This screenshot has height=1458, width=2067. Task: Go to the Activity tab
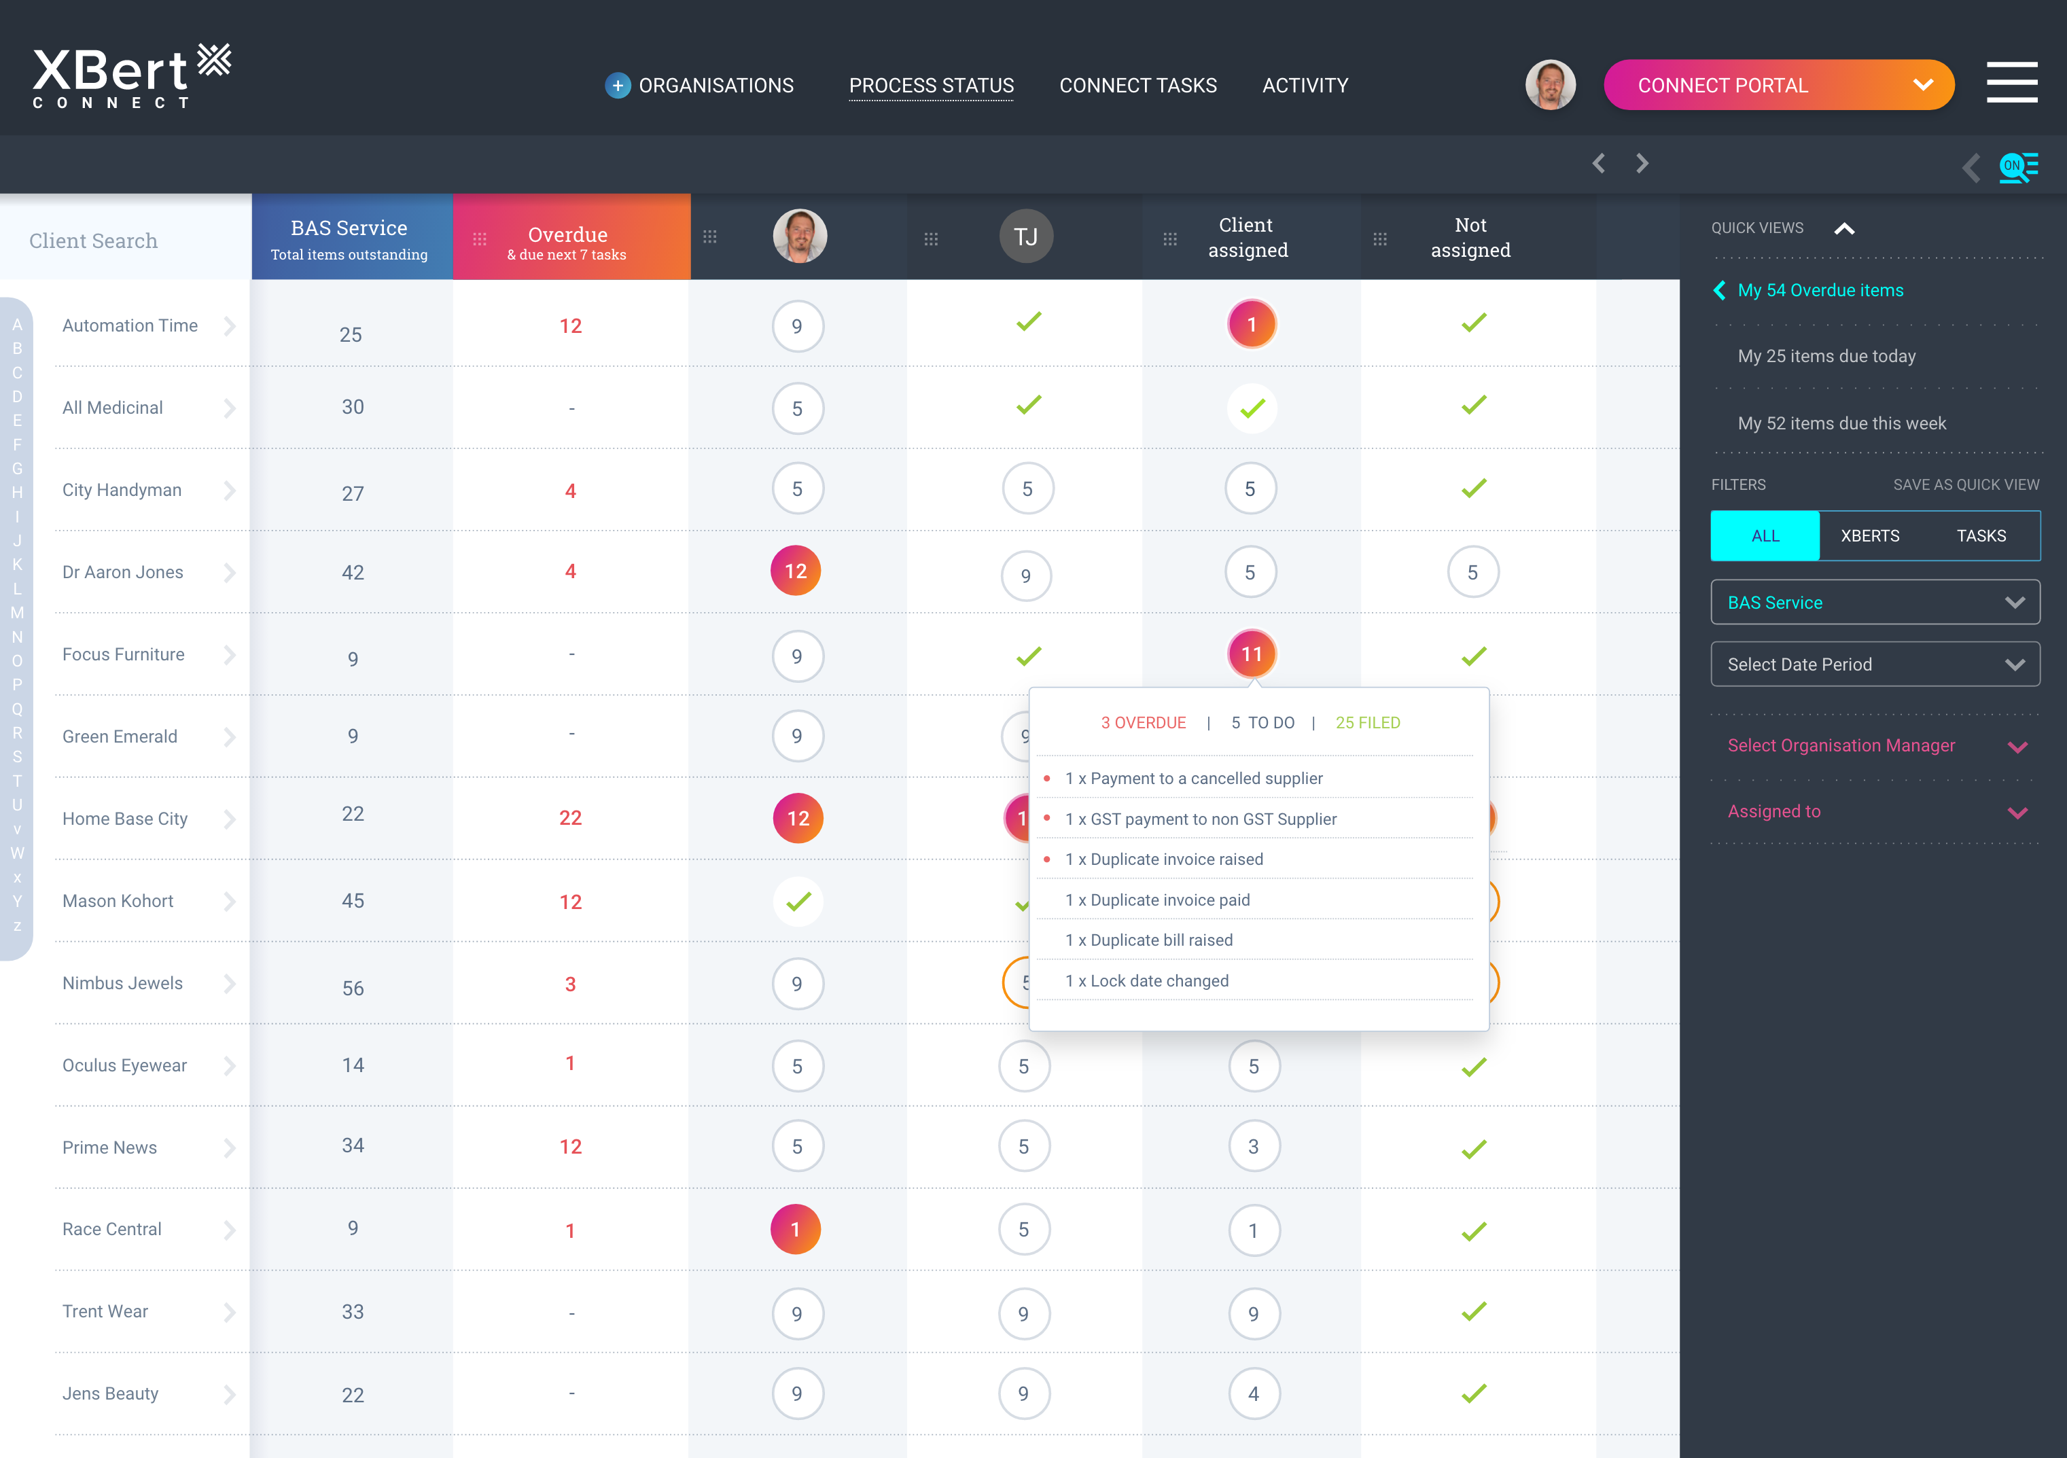coord(1305,86)
